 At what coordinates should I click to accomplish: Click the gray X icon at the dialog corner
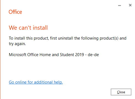pyautogui.click(x=130, y=5)
